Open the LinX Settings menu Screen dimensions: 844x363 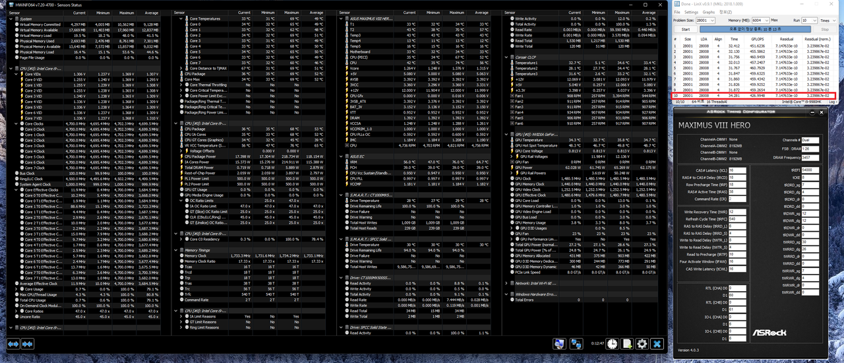pos(691,12)
